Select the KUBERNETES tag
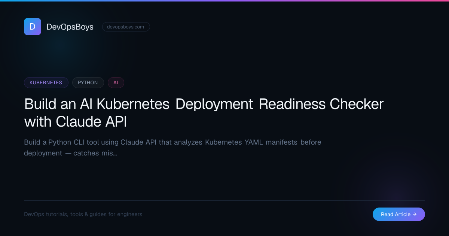The image size is (449, 236). coord(46,83)
